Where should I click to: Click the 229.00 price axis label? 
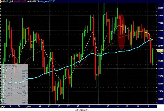[x=160, y=23]
